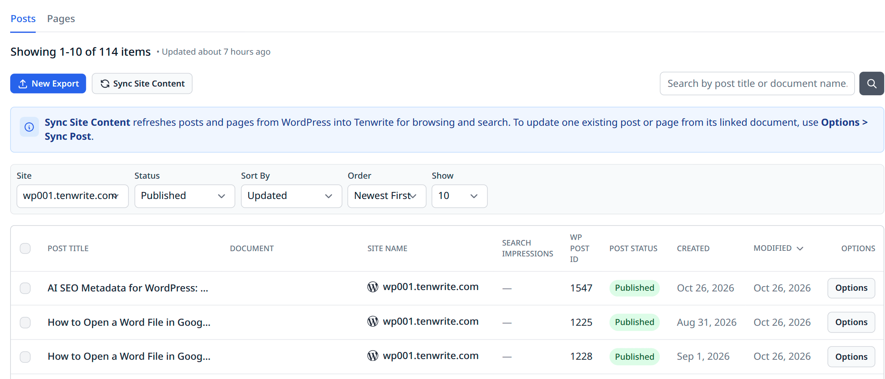
Task: Click the Published badge for post 1225
Action: [634, 322]
